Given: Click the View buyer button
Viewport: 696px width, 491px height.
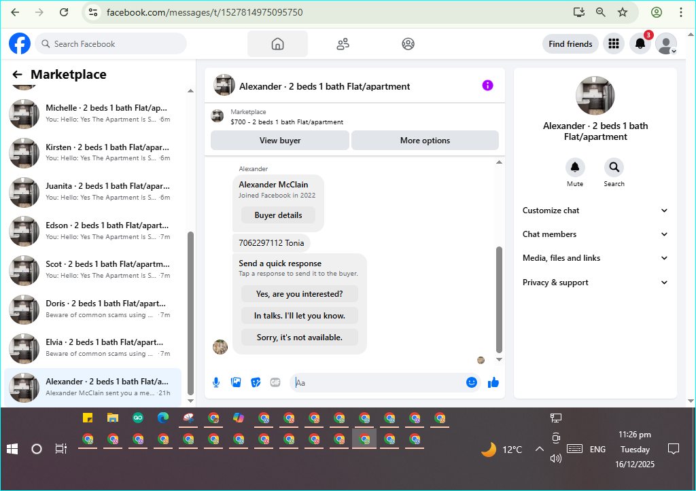Looking at the screenshot, I should click(x=280, y=141).
